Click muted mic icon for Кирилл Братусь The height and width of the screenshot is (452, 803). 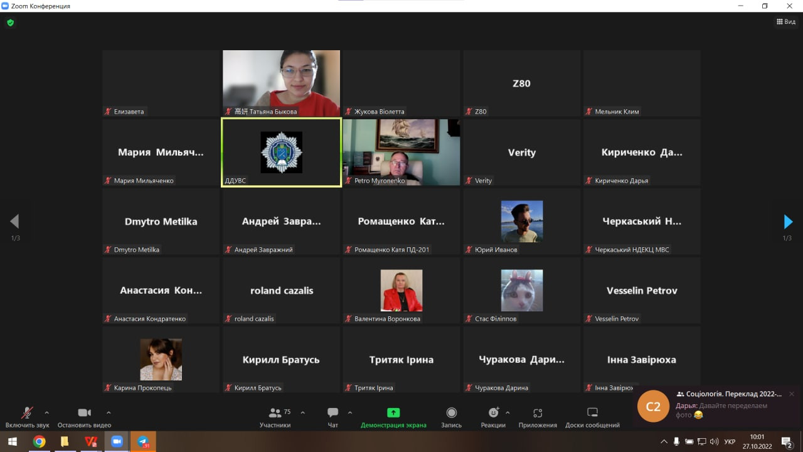pos(229,388)
